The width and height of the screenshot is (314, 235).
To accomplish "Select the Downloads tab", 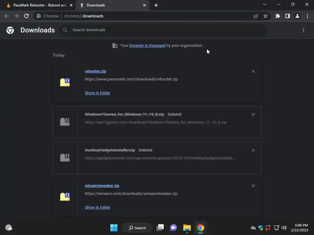I will coord(112,5).
